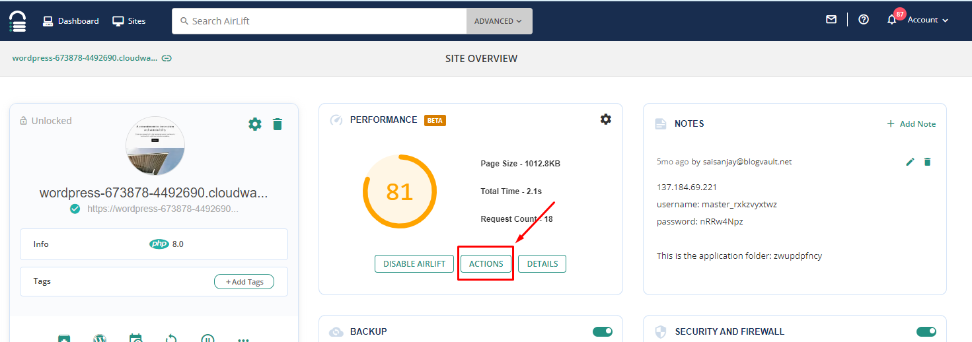Click the Add Tags button

(244, 282)
